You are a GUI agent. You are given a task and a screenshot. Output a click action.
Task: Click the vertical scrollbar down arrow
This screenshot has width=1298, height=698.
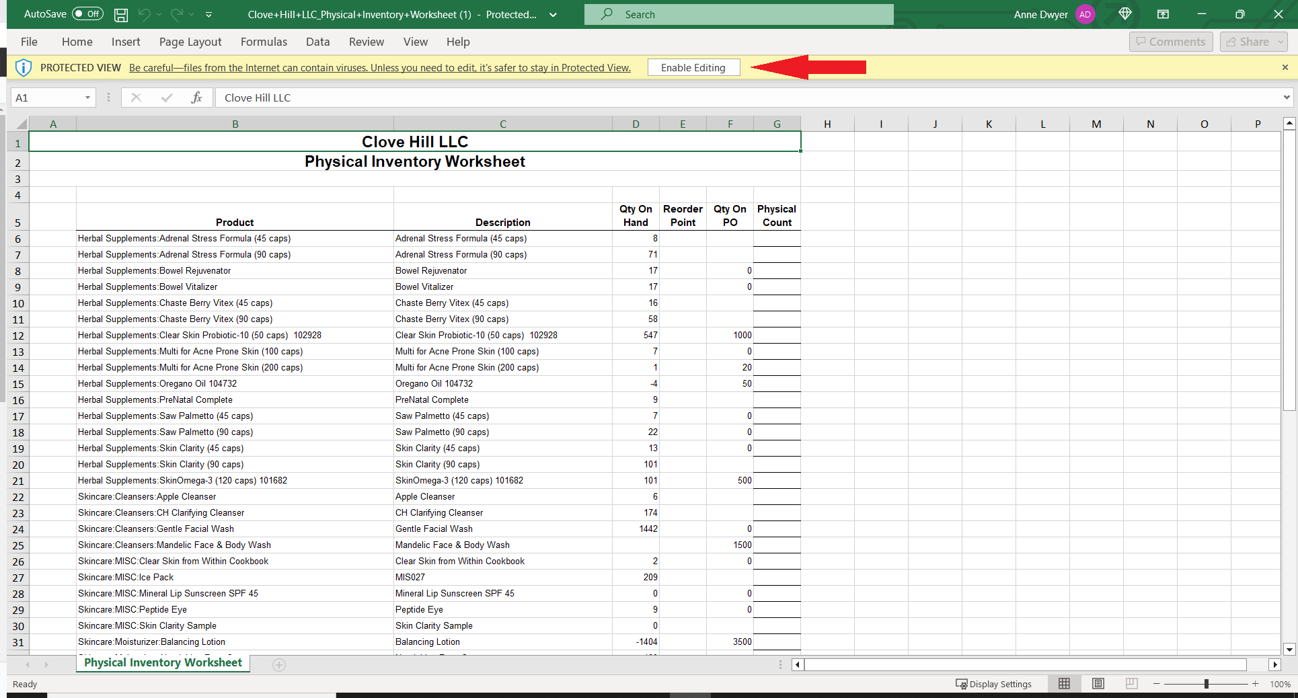(x=1289, y=649)
